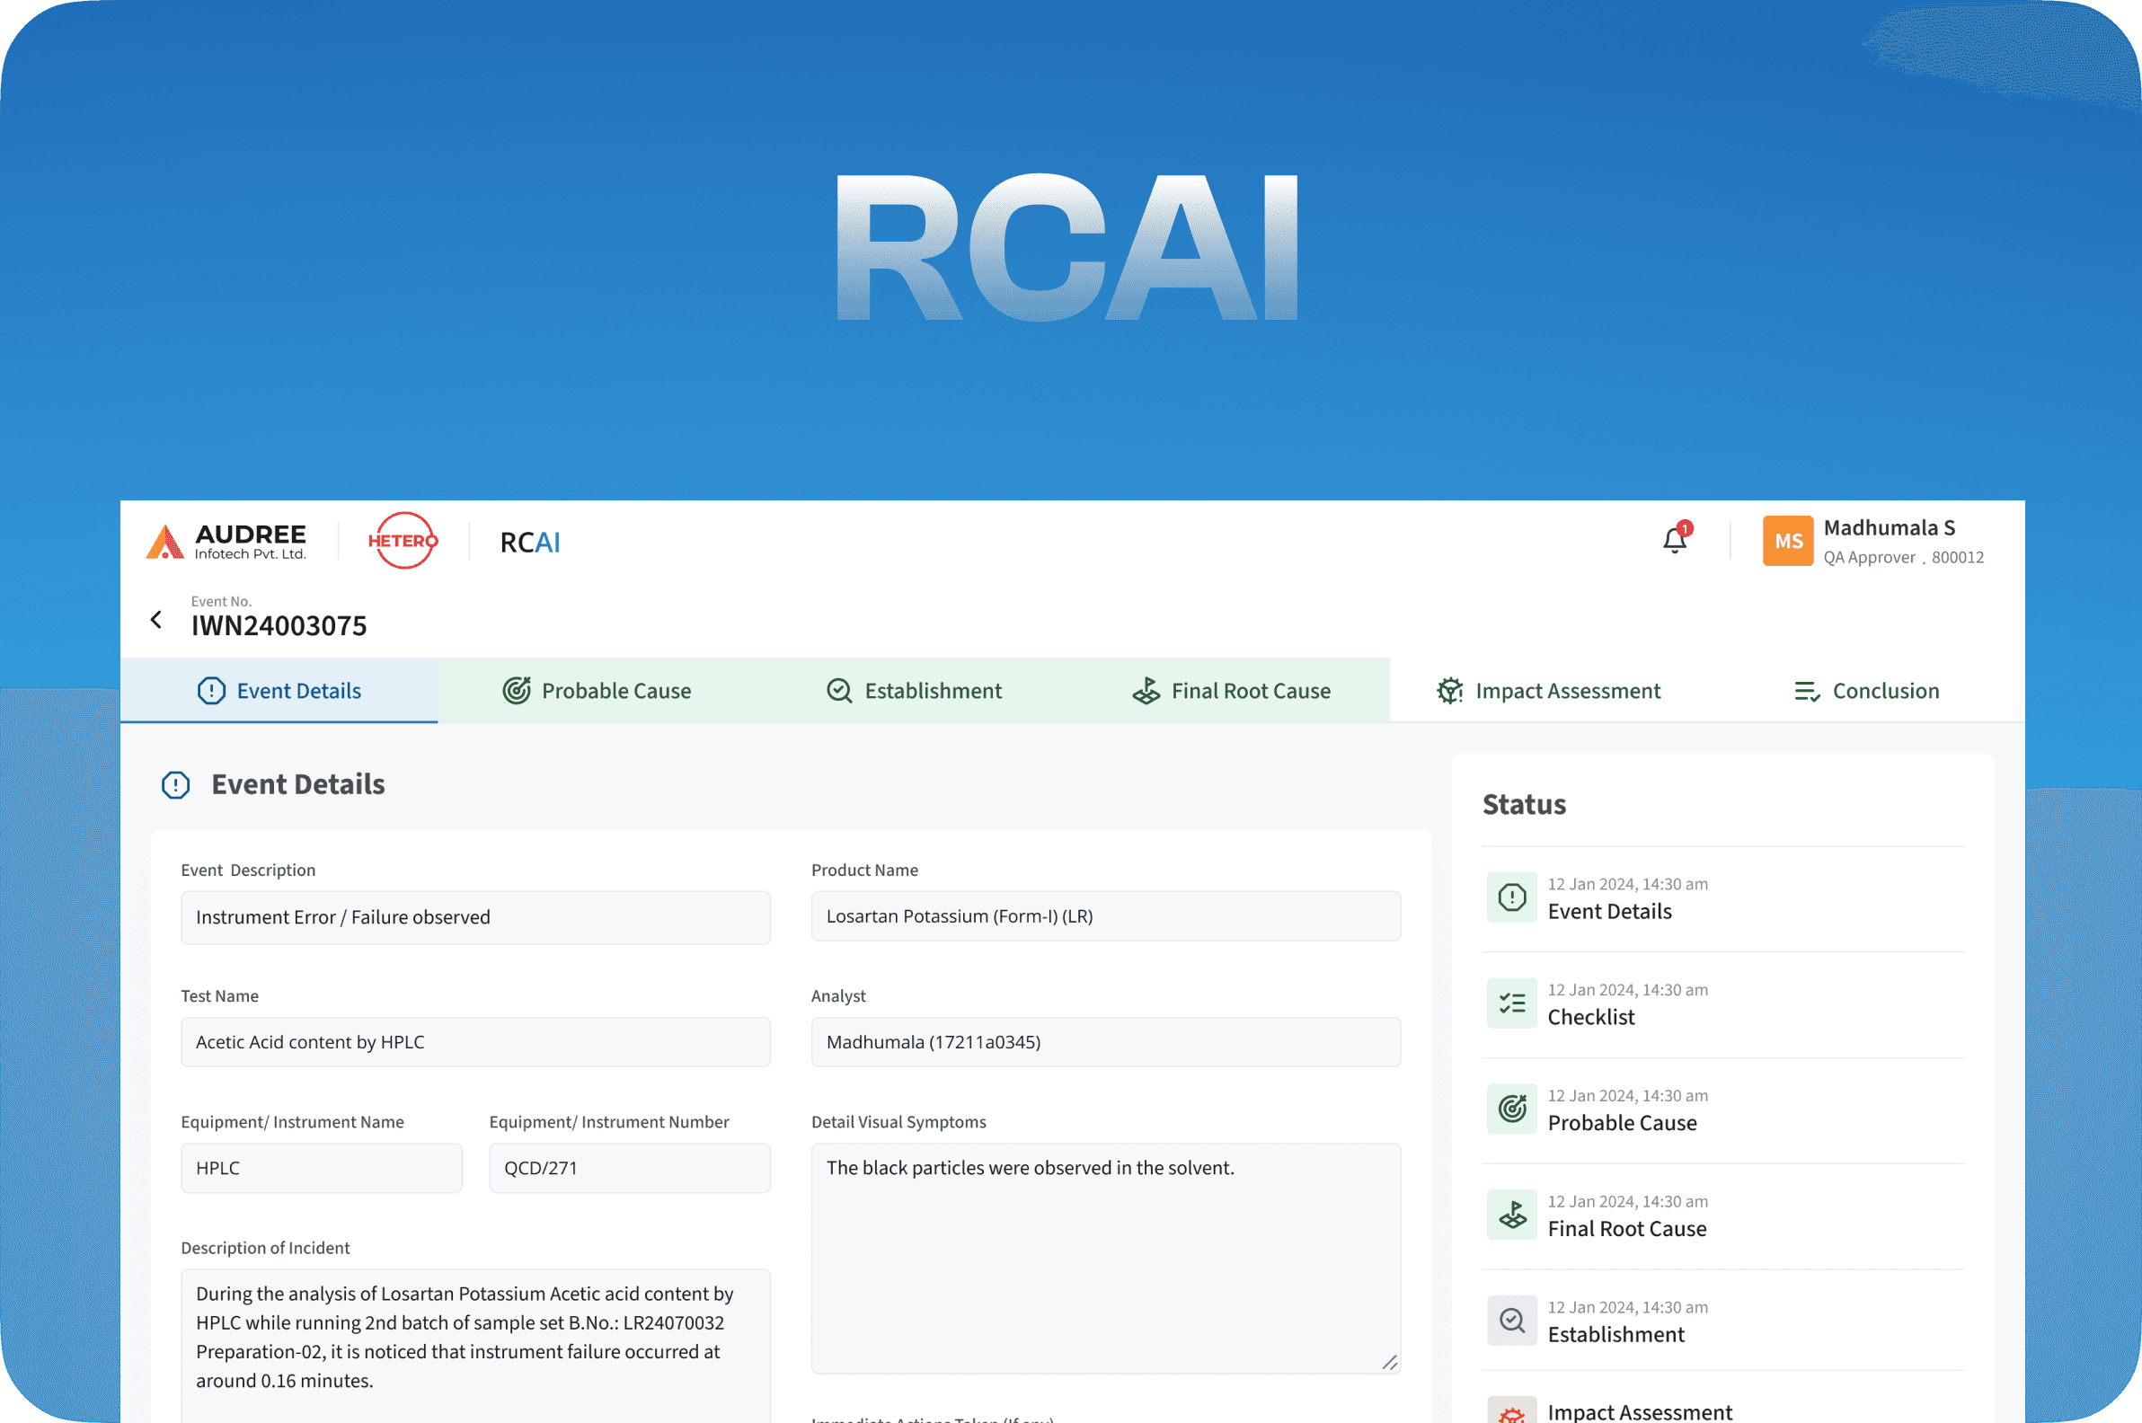
Task: Click the Probable Cause status icon
Action: [1511, 1109]
